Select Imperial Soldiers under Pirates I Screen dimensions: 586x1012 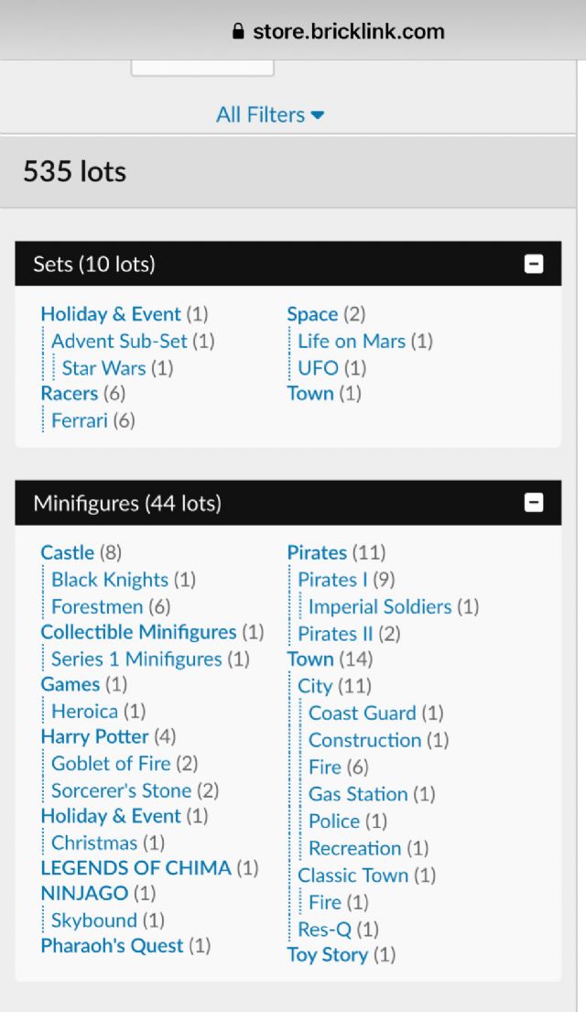379,606
